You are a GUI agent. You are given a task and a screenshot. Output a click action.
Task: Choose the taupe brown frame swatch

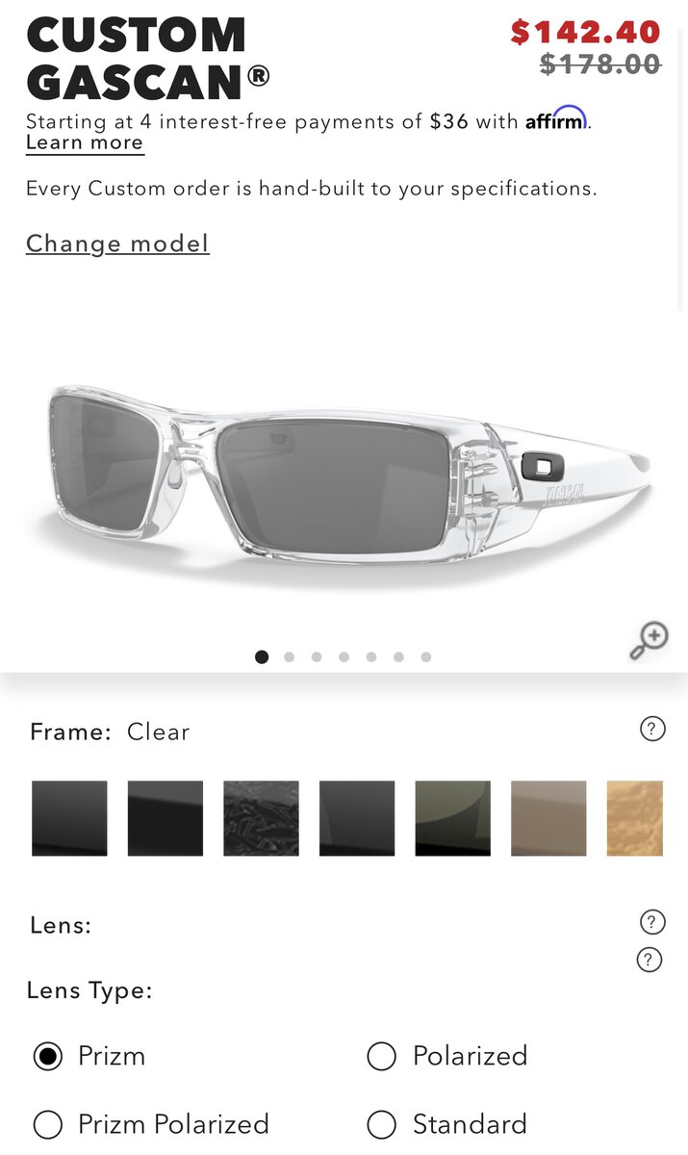click(548, 818)
